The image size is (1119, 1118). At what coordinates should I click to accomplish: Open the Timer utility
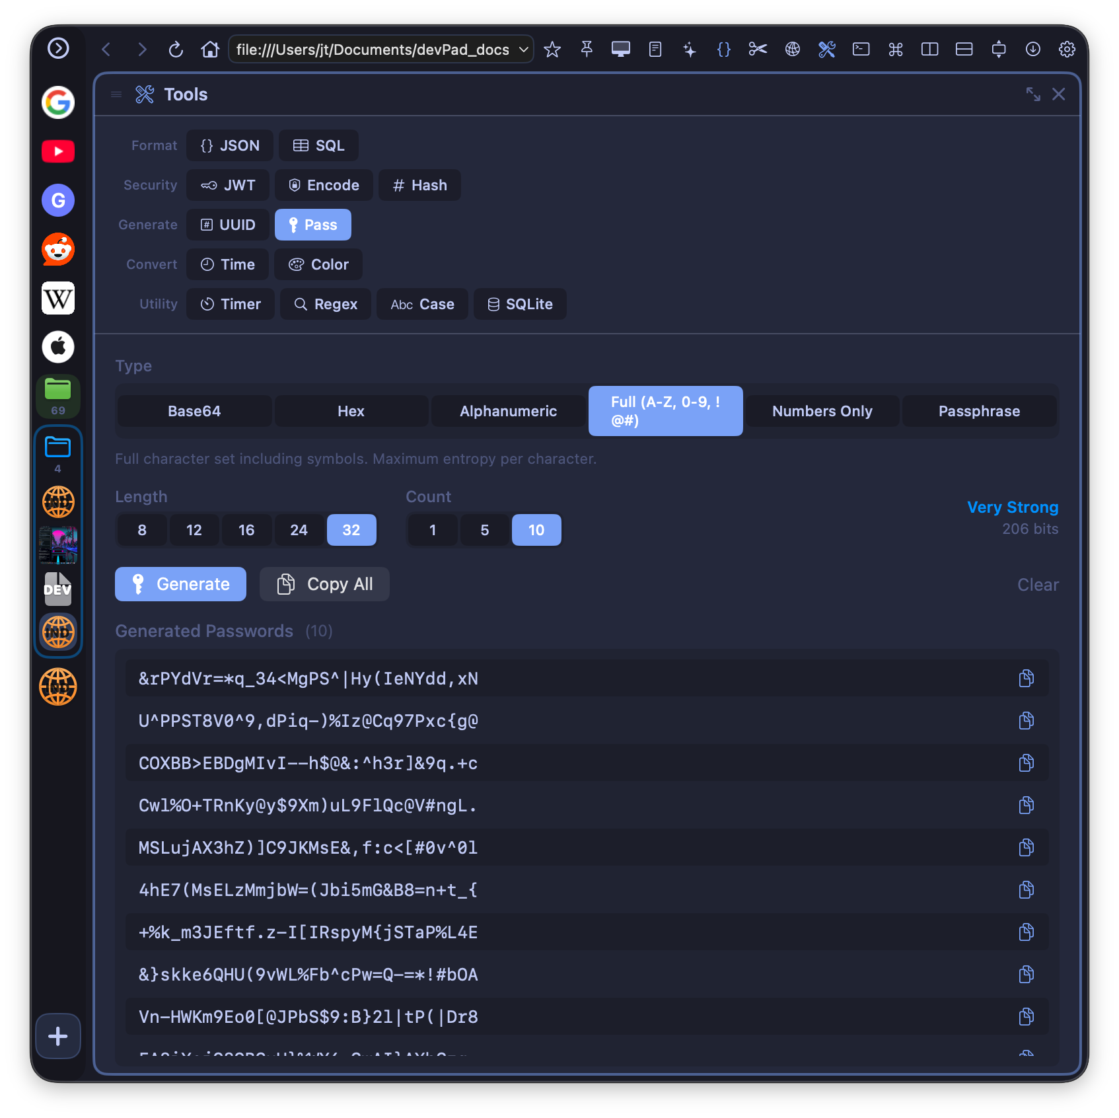230,304
